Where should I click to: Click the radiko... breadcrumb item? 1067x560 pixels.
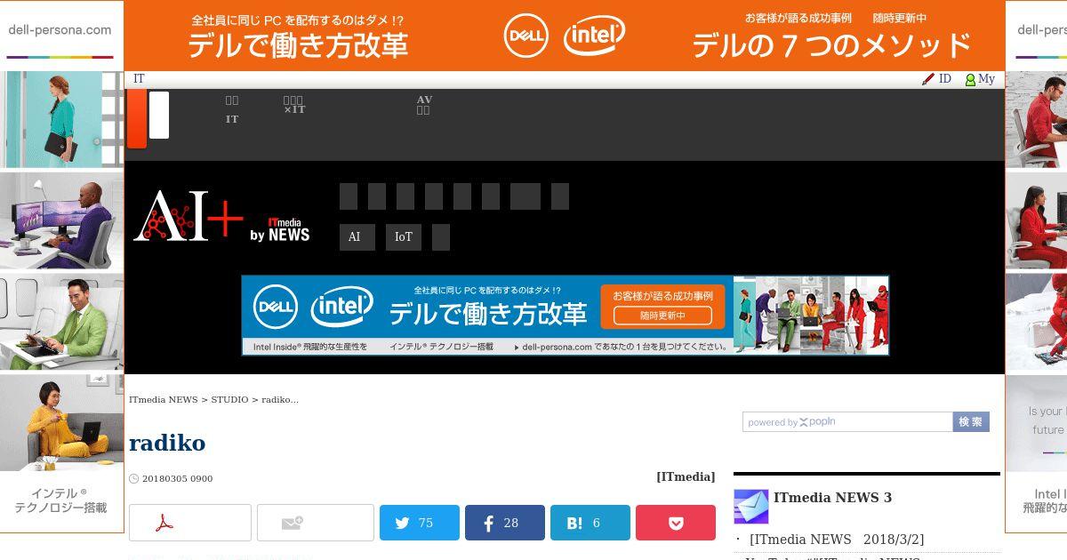tap(280, 400)
